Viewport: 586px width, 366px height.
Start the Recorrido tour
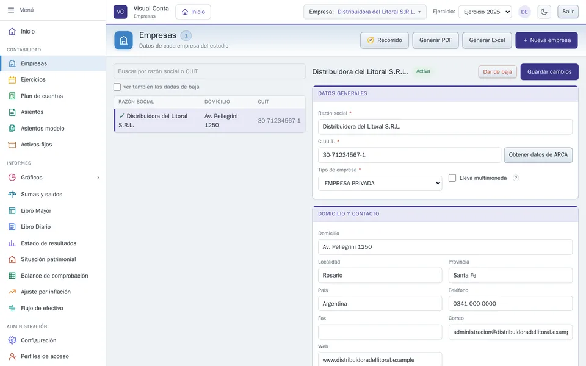coord(385,40)
